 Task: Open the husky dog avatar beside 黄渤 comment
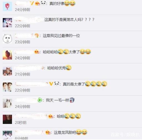[x=7, y=23]
